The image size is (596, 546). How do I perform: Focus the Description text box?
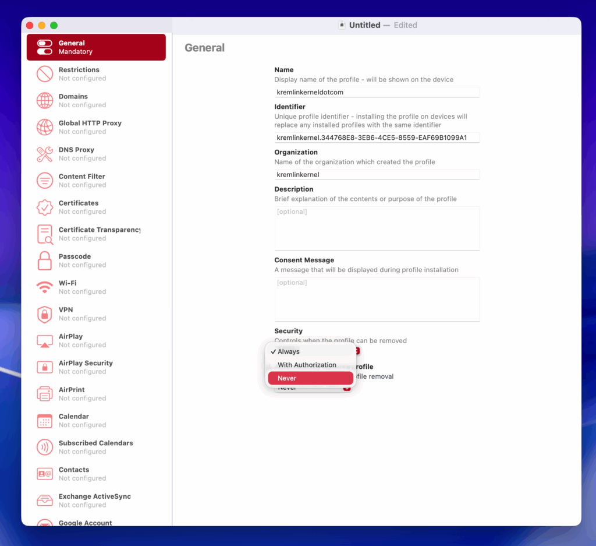point(377,228)
